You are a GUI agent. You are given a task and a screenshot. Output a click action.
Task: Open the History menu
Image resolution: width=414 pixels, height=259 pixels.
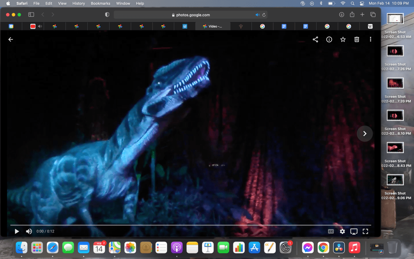point(79,3)
